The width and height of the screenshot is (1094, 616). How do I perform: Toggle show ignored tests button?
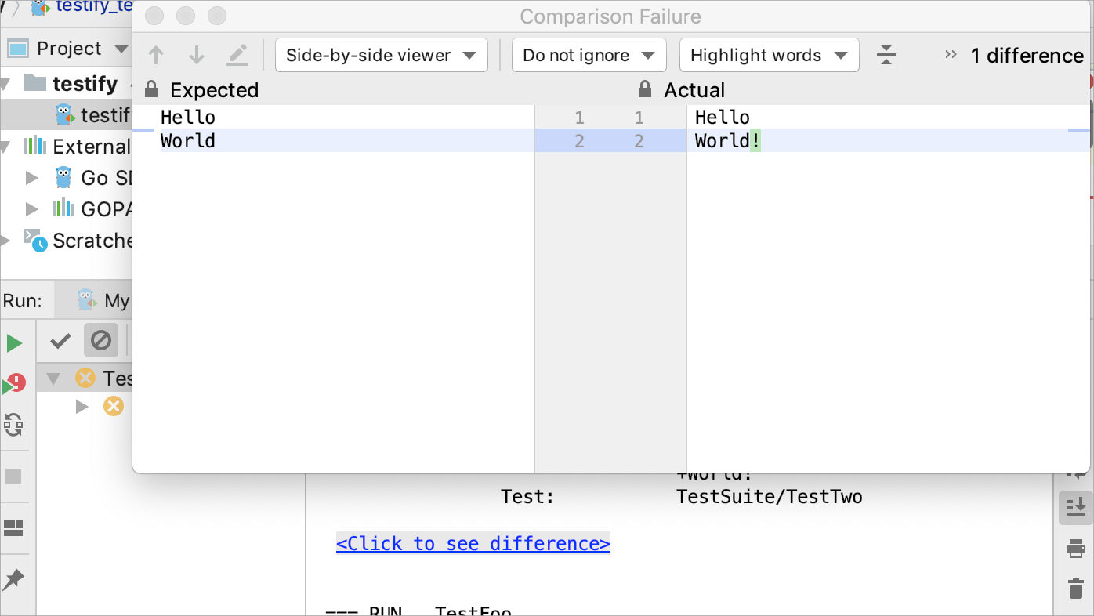tap(101, 341)
